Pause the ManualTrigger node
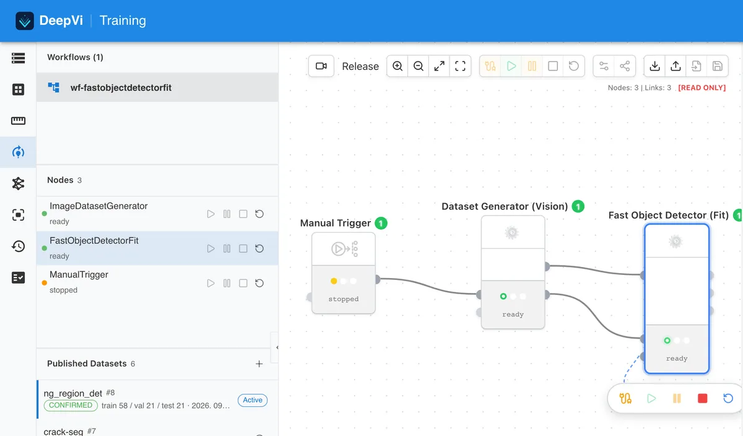Viewport: 743px width, 436px height. [x=227, y=283]
